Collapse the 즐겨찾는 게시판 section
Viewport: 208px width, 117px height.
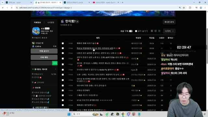pyautogui.click(x=56, y=69)
